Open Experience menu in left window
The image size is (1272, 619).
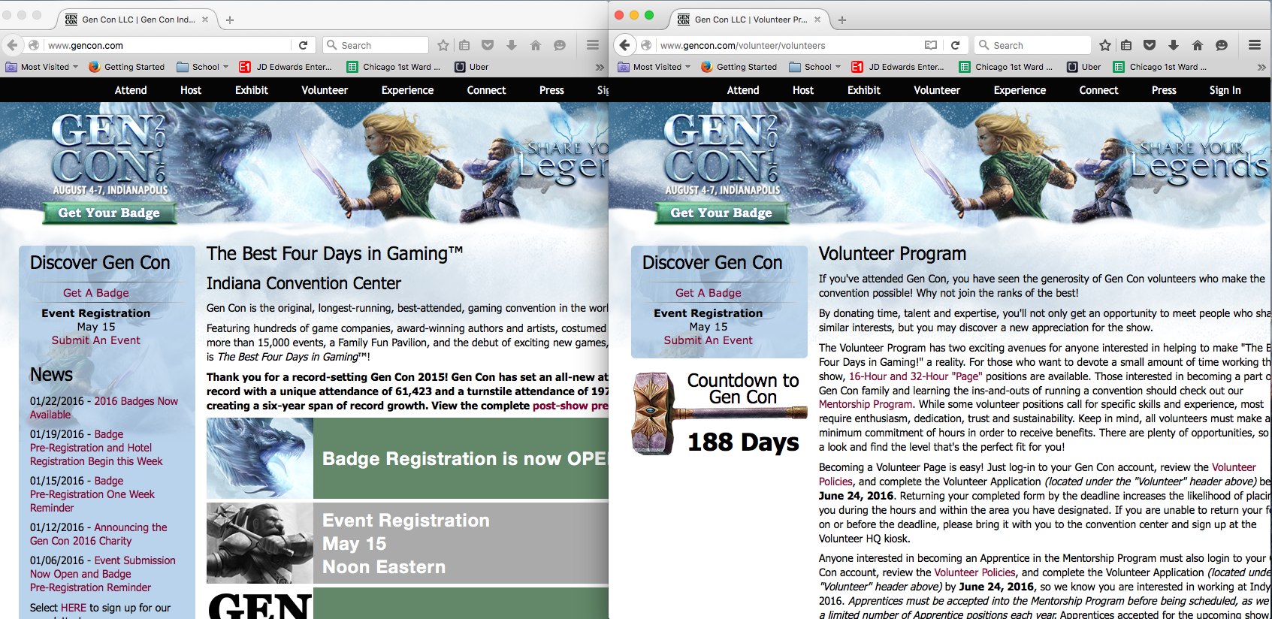coord(407,90)
